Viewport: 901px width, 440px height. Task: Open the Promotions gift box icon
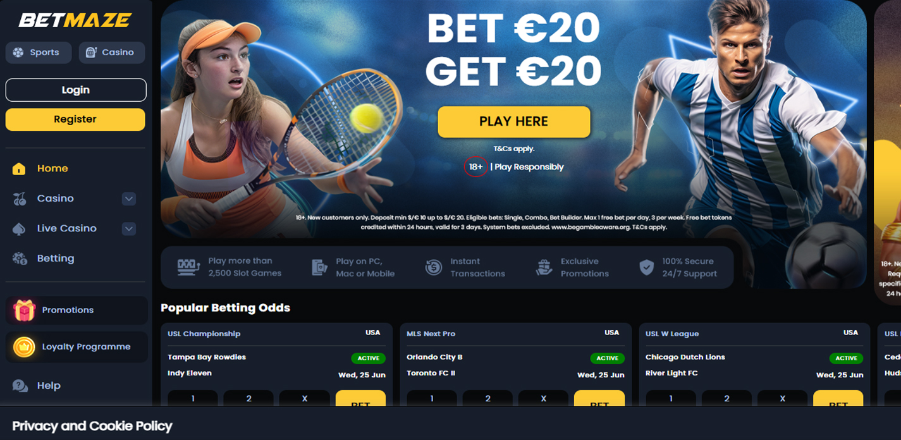tap(24, 310)
